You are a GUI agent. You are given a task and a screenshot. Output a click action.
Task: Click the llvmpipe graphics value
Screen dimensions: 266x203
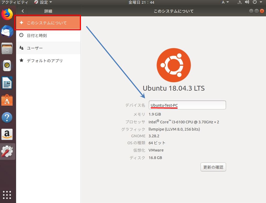pyautogui.click(x=174, y=129)
